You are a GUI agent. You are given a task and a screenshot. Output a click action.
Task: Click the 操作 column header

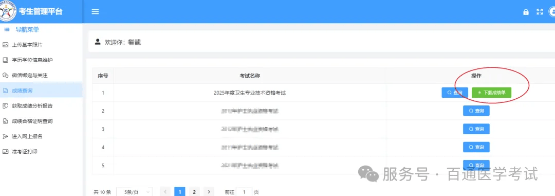(x=476, y=76)
